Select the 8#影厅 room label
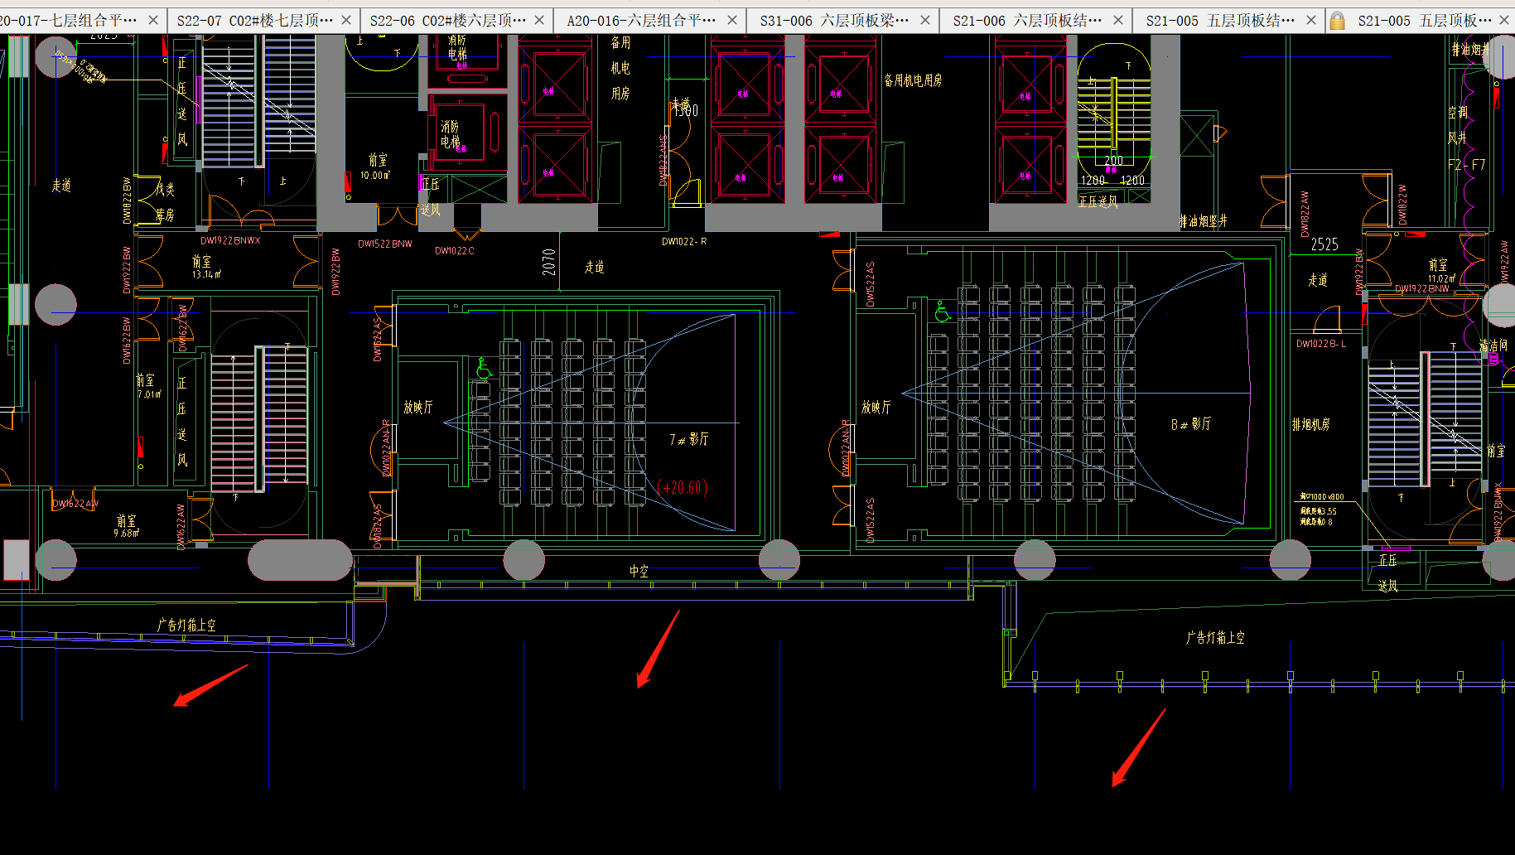 (1190, 424)
